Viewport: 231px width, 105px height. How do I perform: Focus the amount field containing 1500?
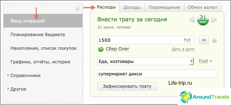pyautogui.click(x=146, y=40)
